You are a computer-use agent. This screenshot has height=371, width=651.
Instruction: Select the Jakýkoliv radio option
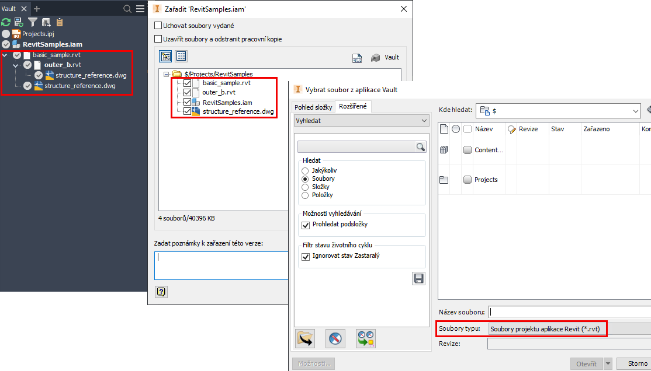tap(305, 171)
